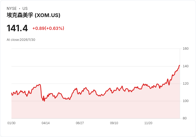Click the lowest dip on the price line
The height and width of the screenshot is (137, 196).
tap(44, 101)
